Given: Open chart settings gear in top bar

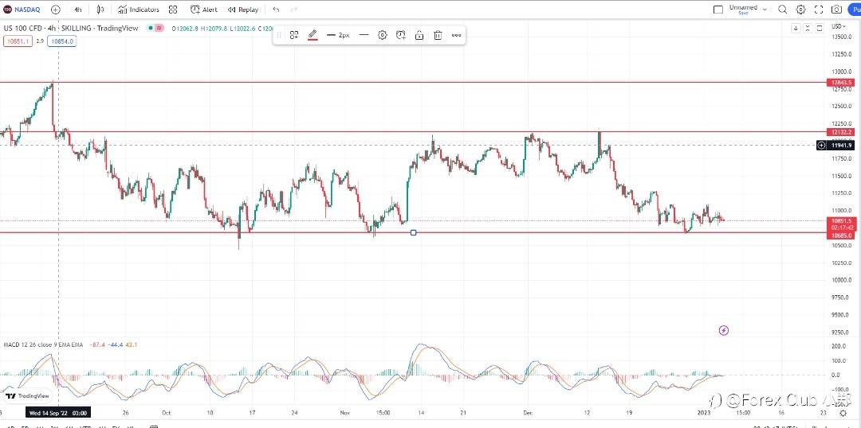Looking at the screenshot, I should click(801, 10).
